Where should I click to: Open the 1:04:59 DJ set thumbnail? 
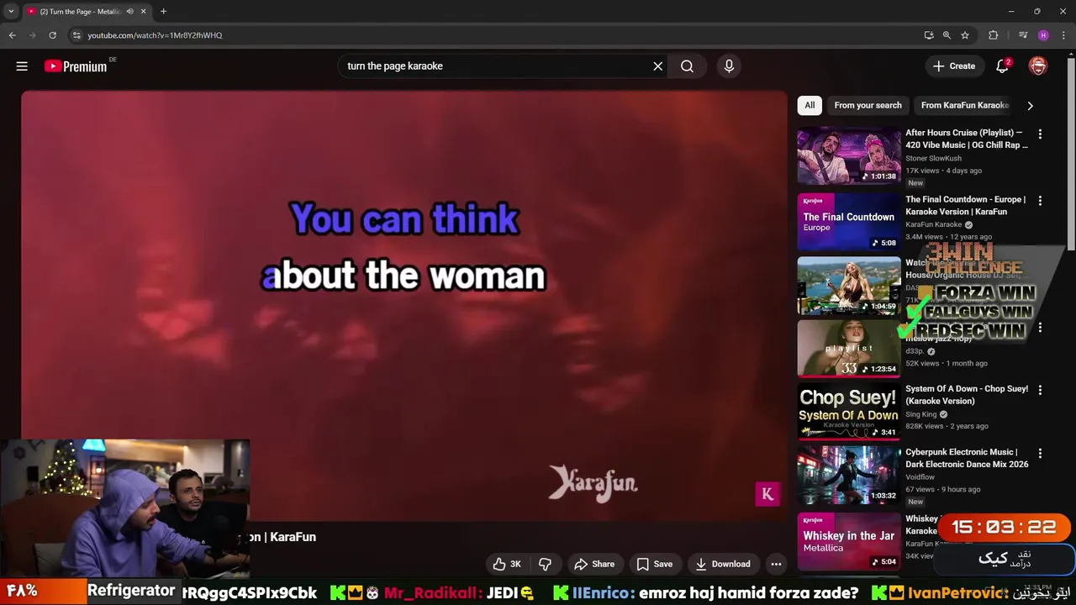pyautogui.click(x=848, y=286)
